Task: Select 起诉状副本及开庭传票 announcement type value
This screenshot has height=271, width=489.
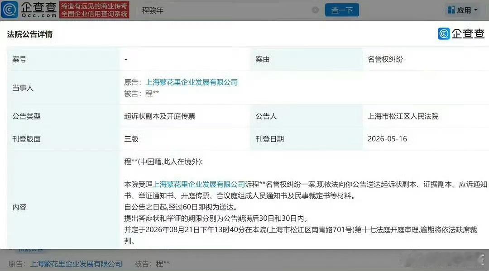Action: pos(160,116)
